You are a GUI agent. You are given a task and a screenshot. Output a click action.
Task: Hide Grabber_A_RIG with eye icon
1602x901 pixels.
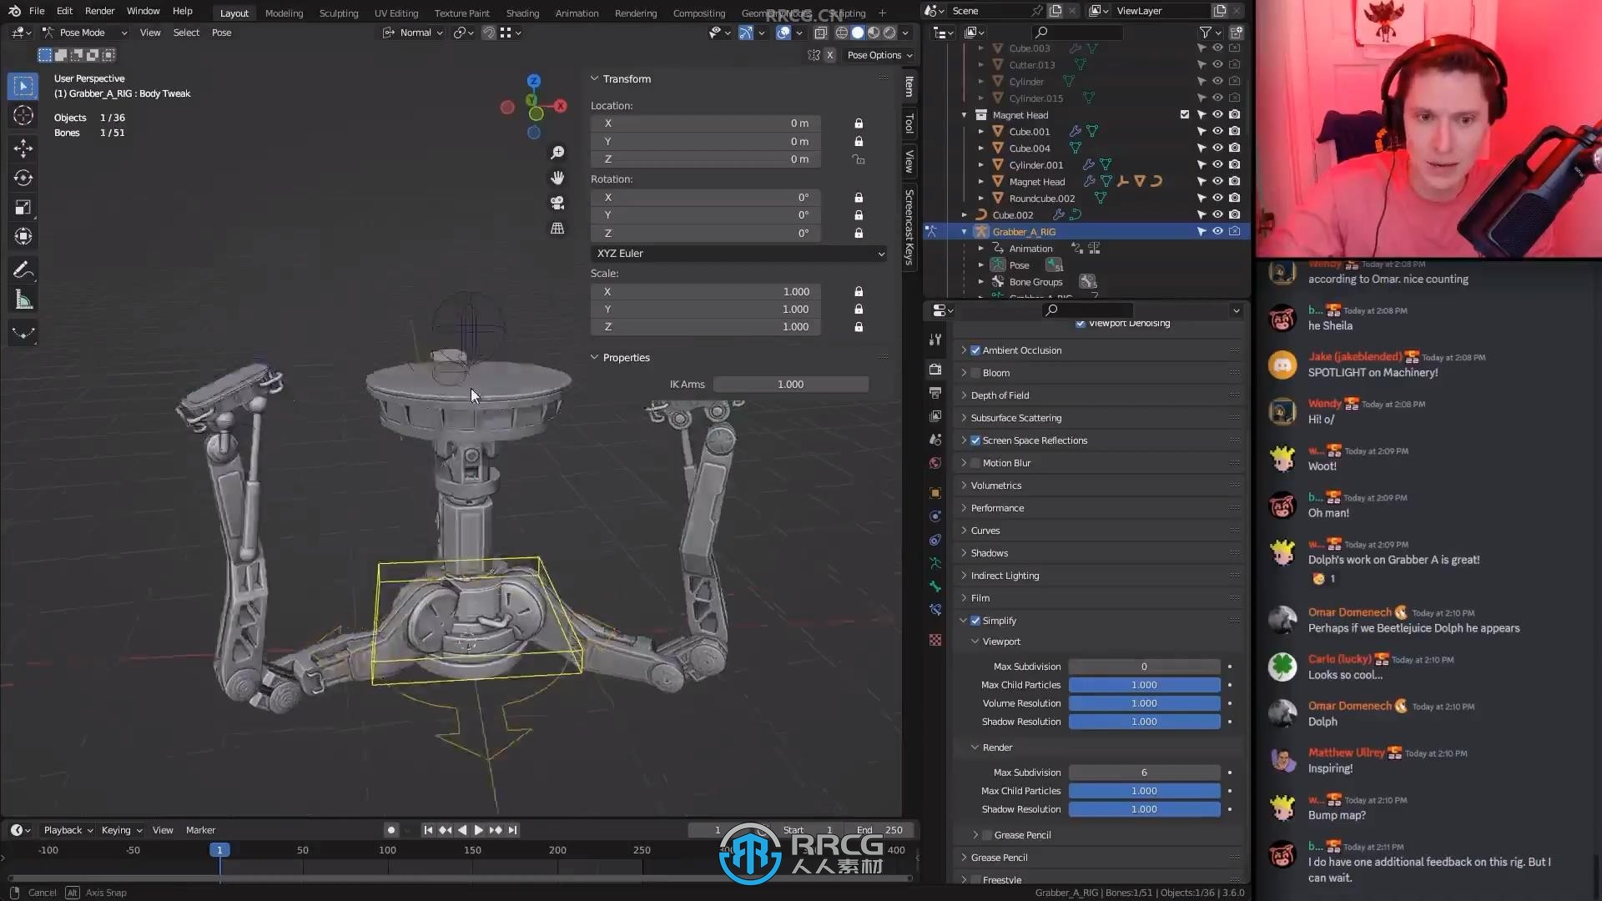tap(1217, 231)
